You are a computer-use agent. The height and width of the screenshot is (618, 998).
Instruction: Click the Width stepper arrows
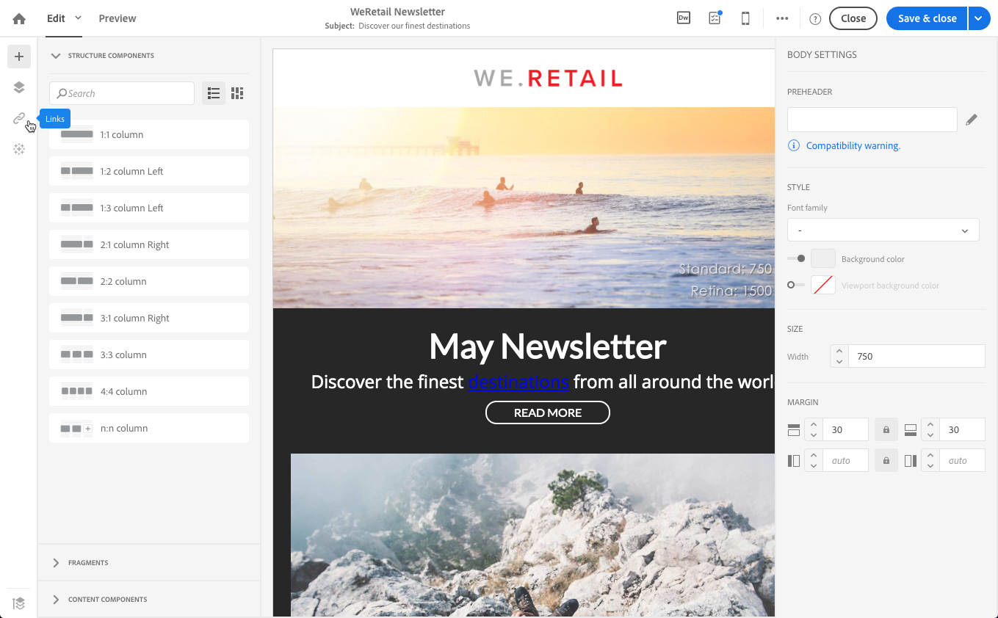tap(839, 356)
